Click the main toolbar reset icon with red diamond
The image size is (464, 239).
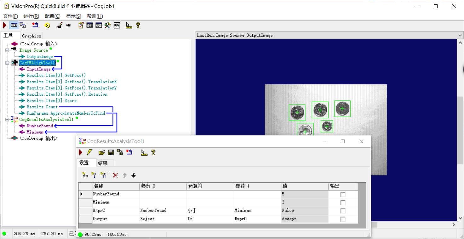[x=35, y=25]
